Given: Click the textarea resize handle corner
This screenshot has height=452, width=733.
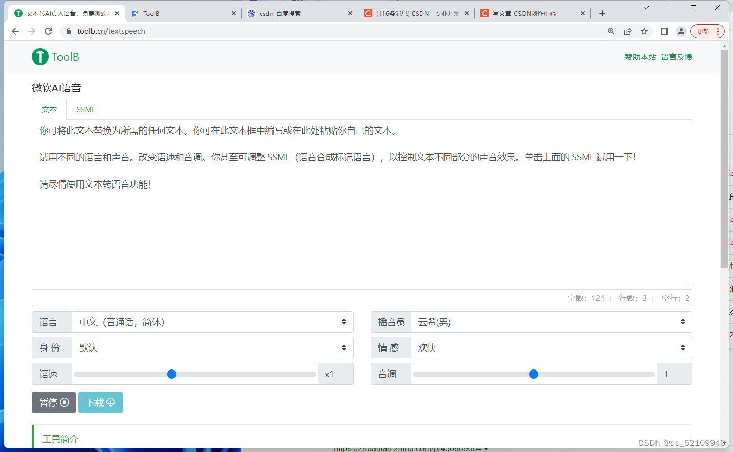Looking at the screenshot, I should (689, 286).
